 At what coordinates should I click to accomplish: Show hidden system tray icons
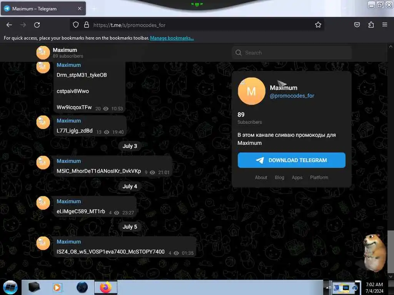coord(328,287)
